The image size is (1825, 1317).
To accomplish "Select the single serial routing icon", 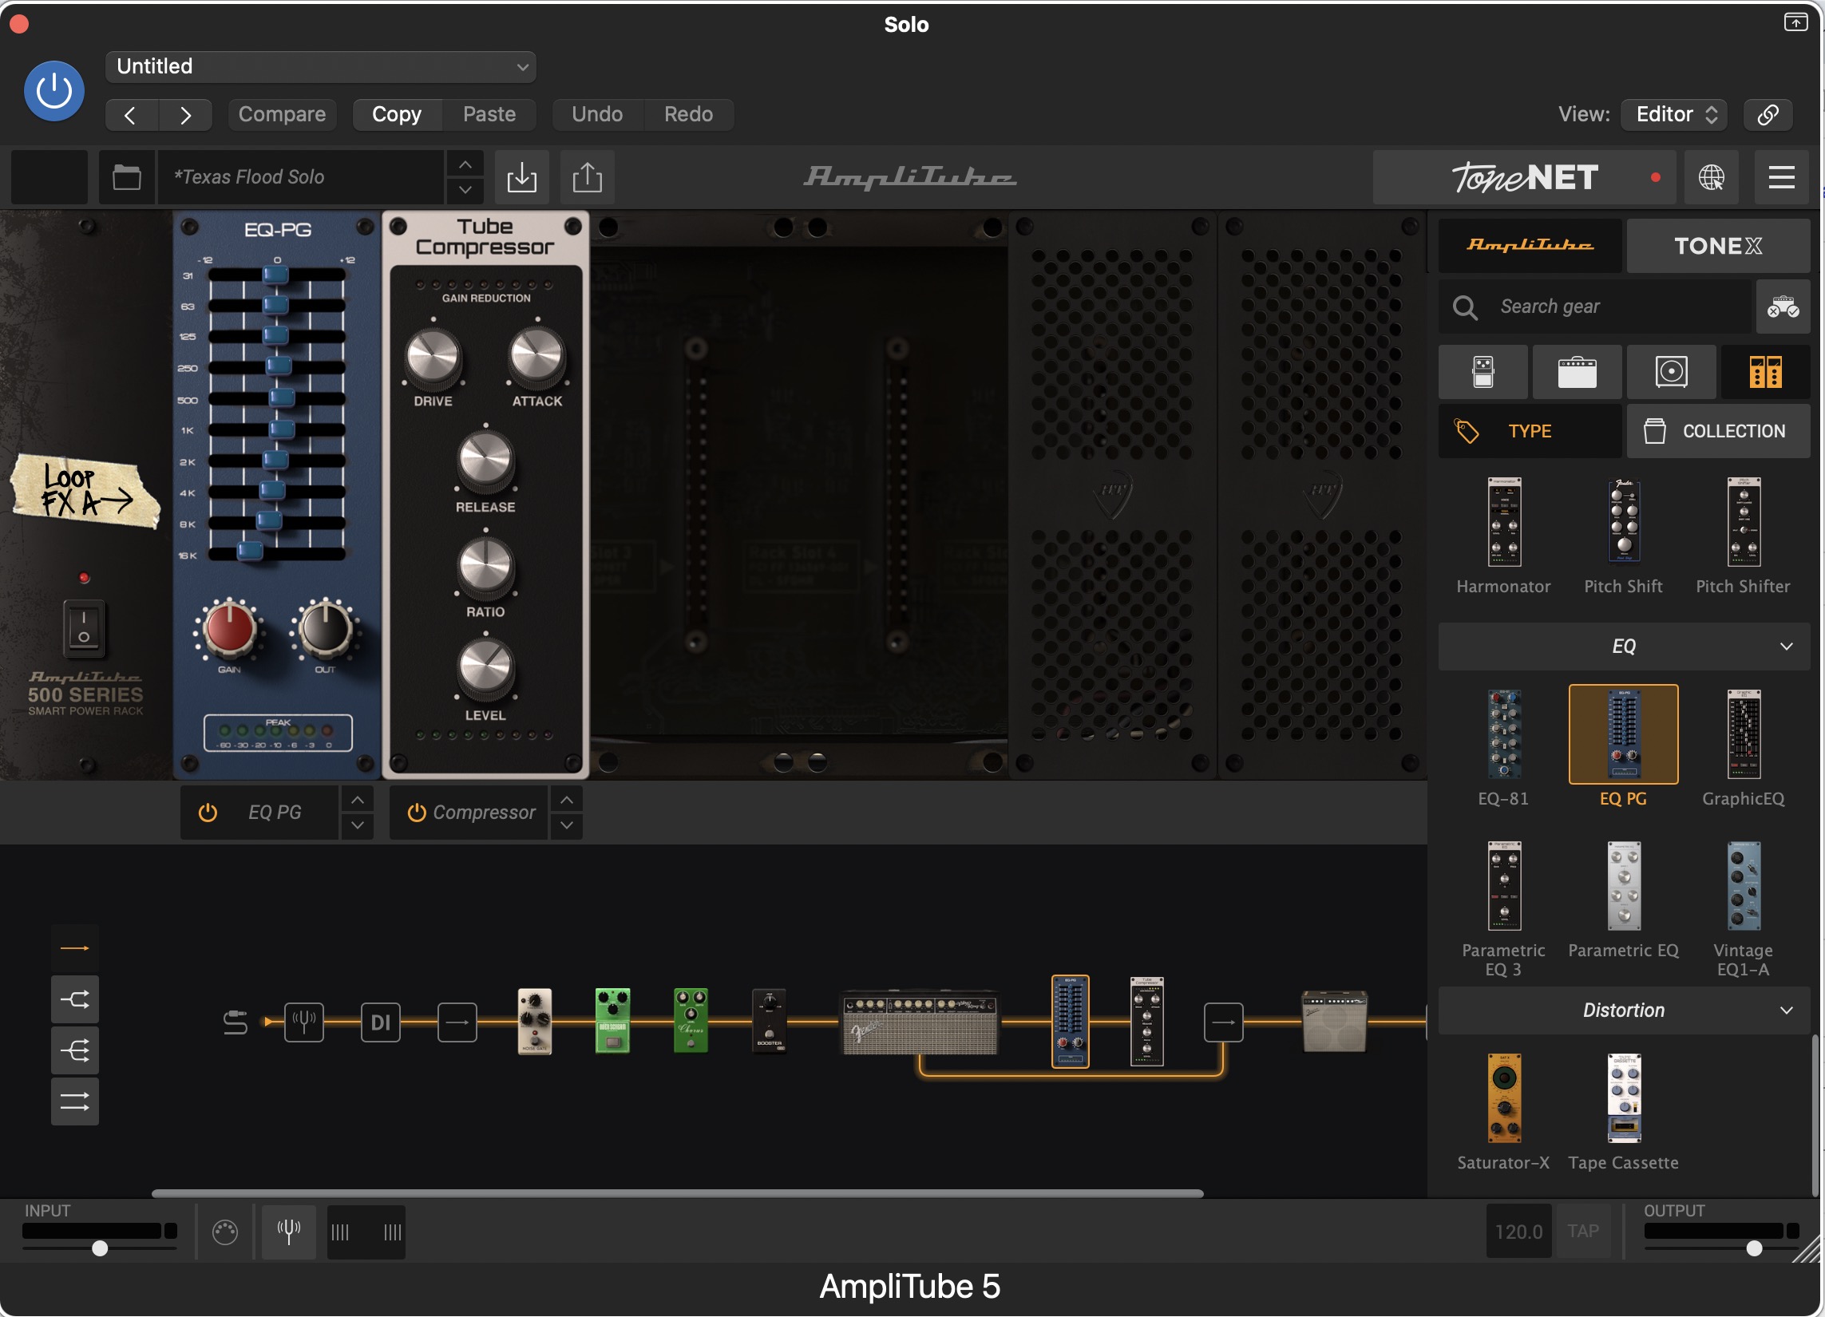I will (x=75, y=947).
